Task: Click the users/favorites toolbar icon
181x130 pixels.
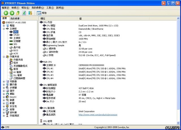Action: click(30, 13)
